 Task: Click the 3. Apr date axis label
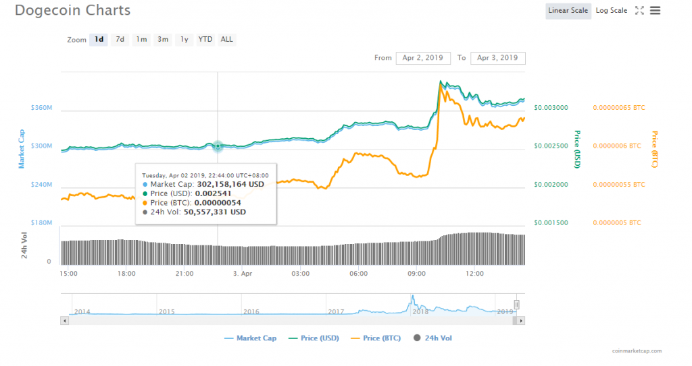(243, 274)
